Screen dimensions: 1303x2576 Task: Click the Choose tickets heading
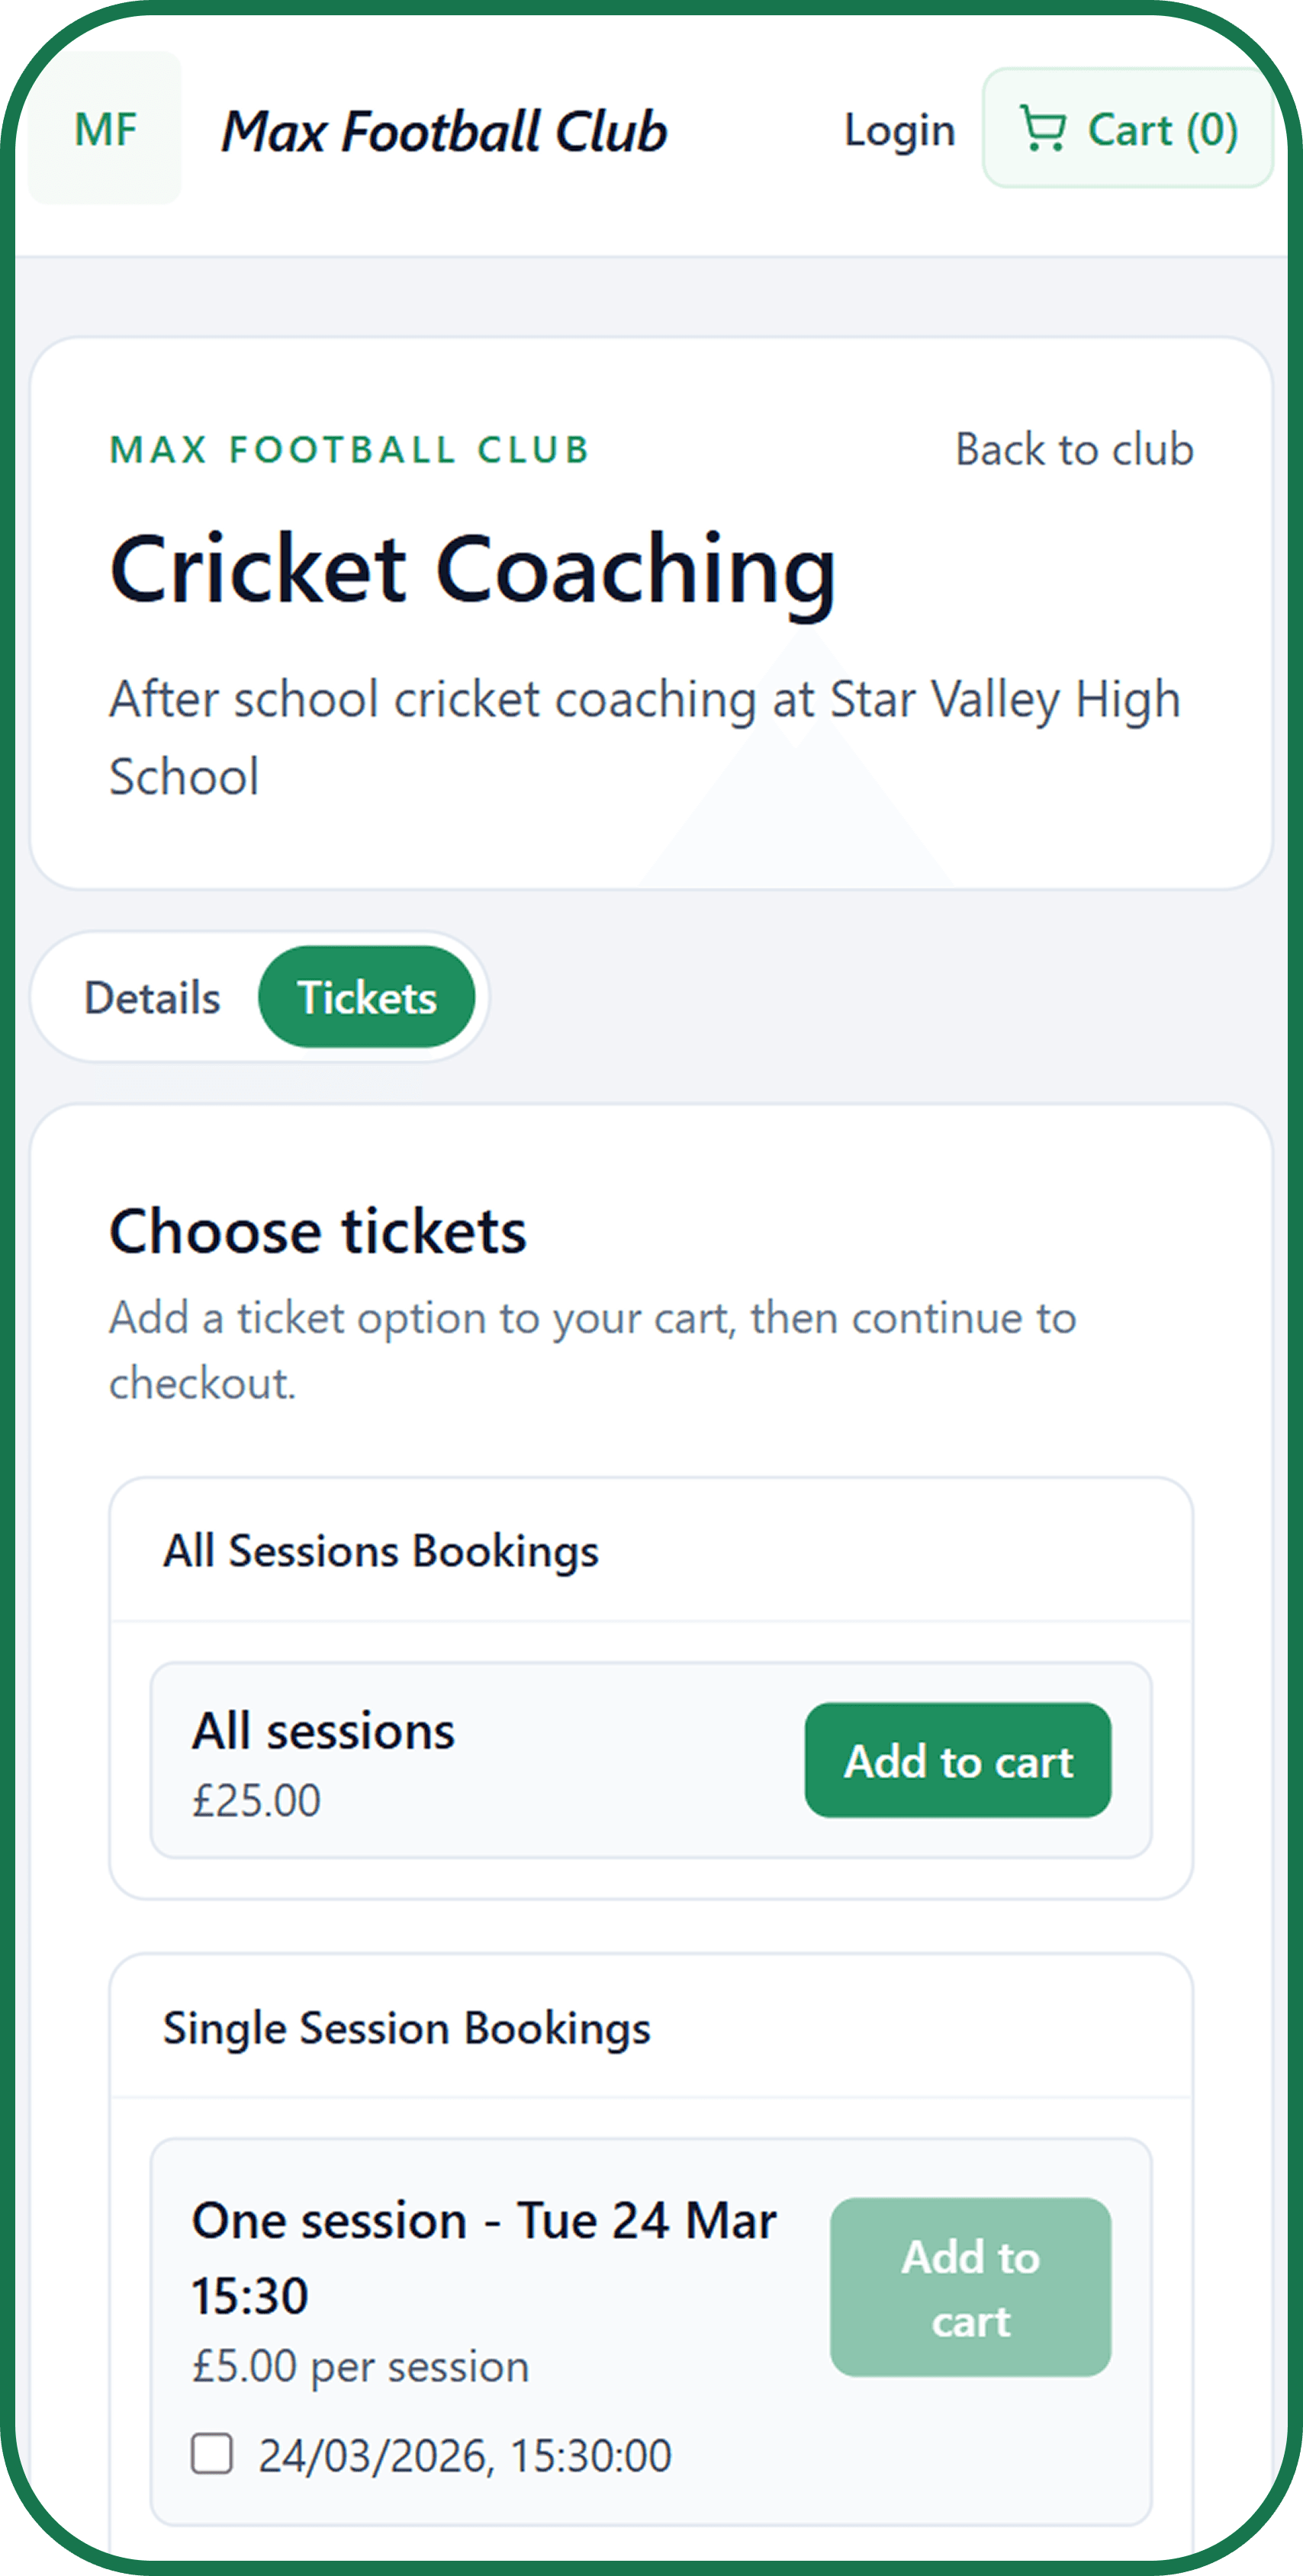[317, 1231]
